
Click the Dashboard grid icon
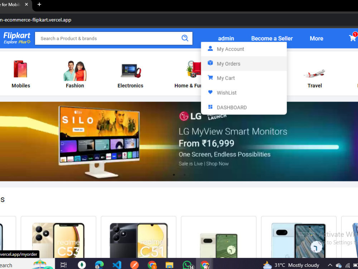coord(210,107)
